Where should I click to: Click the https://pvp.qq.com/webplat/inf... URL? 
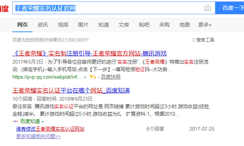[x=47, y=77]
